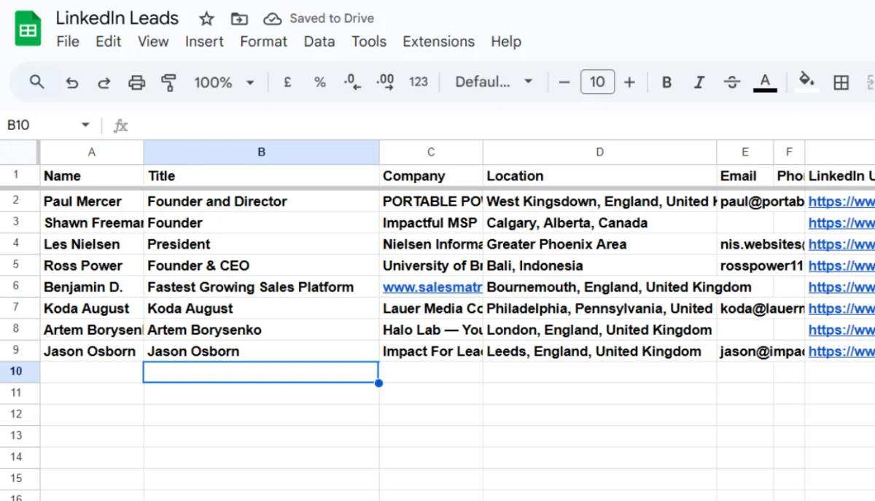Open Jason Osborn's LinkedIn URL link

(x=841, y=352)
